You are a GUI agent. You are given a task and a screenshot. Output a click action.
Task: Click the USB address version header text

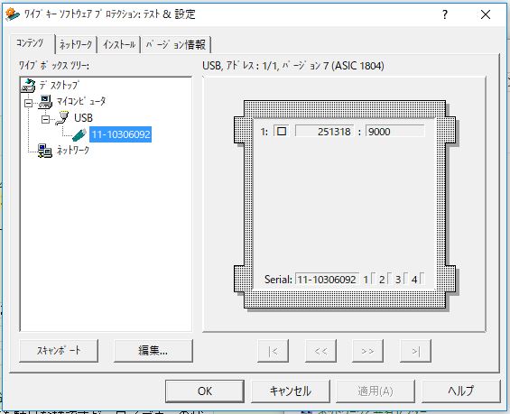(293, 66)
